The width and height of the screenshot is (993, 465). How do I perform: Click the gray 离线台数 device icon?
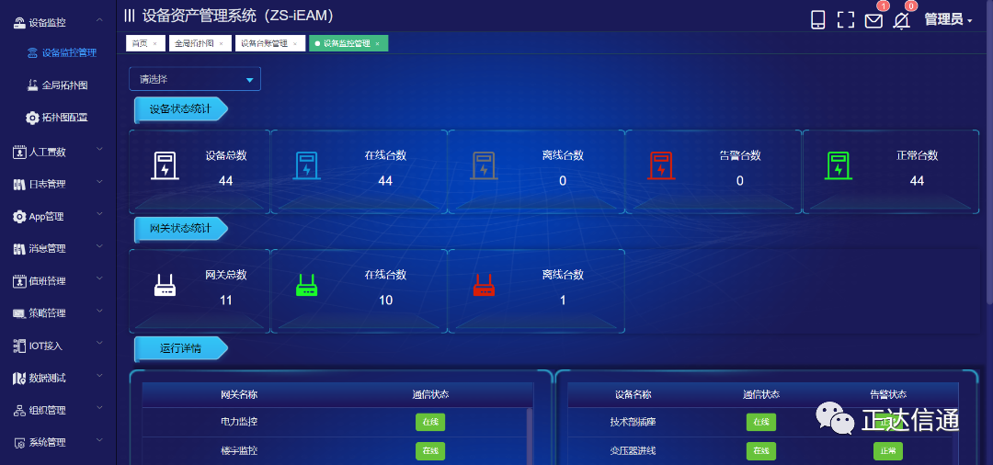[484, 165]
